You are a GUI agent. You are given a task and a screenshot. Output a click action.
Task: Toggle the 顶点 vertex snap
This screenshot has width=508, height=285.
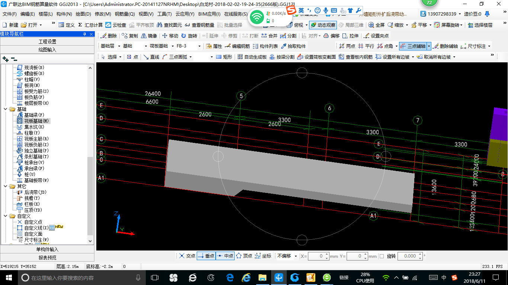pyautogui.click(x=244, y=256)
